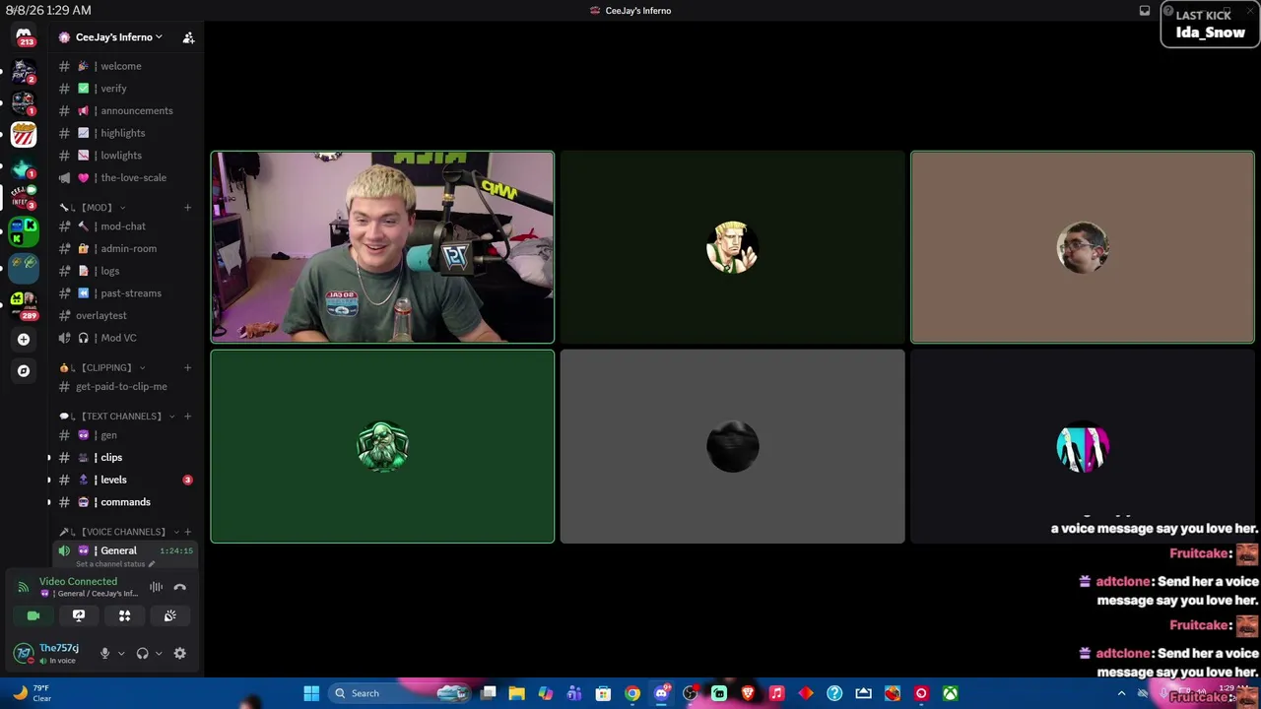Open Brave browser from taskbar
This screenshot has width=1261, height=709.
(748, 693)
